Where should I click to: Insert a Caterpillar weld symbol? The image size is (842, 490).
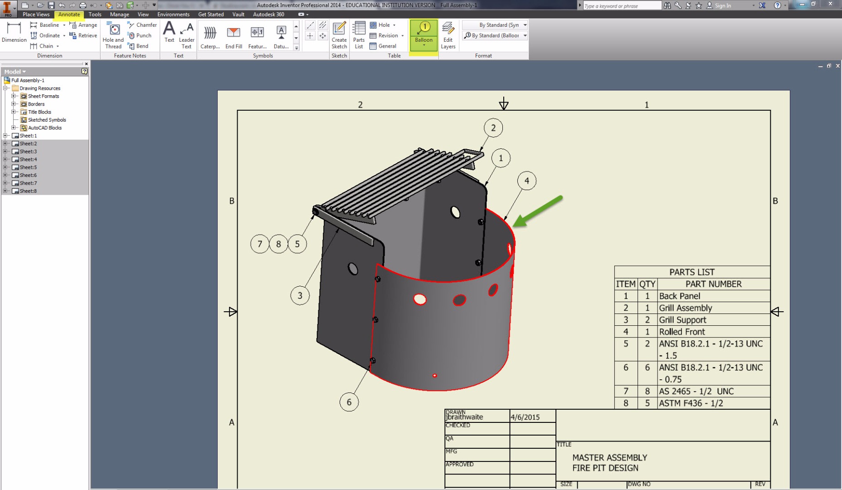coord(210,36)
